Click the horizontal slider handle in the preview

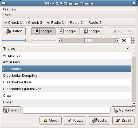tap(29, 40)
